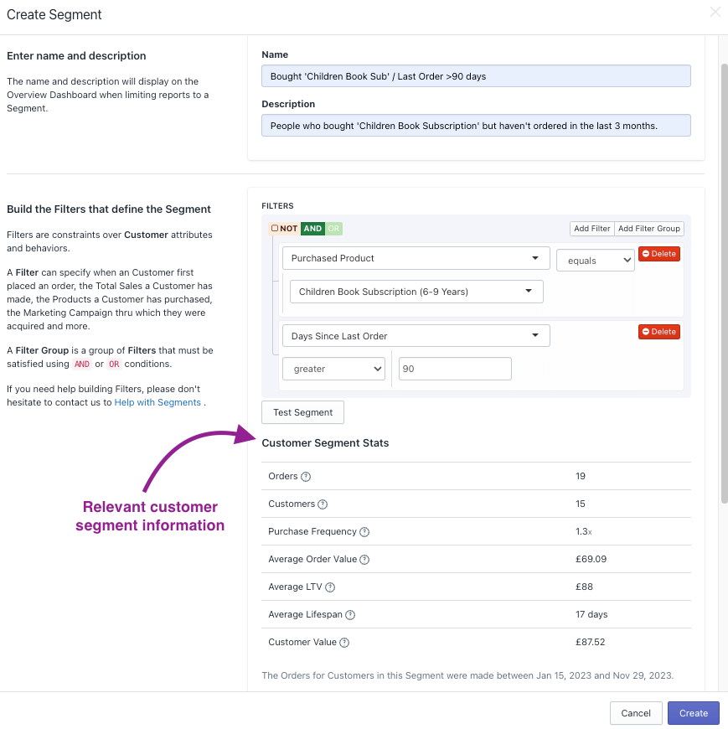Screen dimensions: 728x729
Task: Open the equals operator dropdown
Action: (x=596, y=261)
